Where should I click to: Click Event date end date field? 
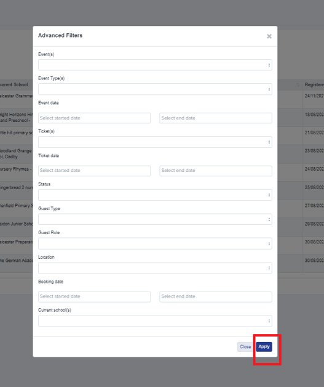[216, 118]
